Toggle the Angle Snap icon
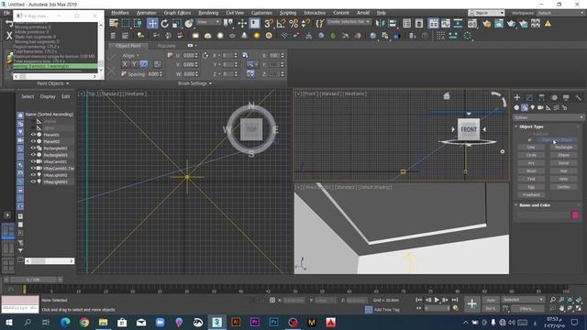This screenshot has width=587, height=330. tap(282, 24)
